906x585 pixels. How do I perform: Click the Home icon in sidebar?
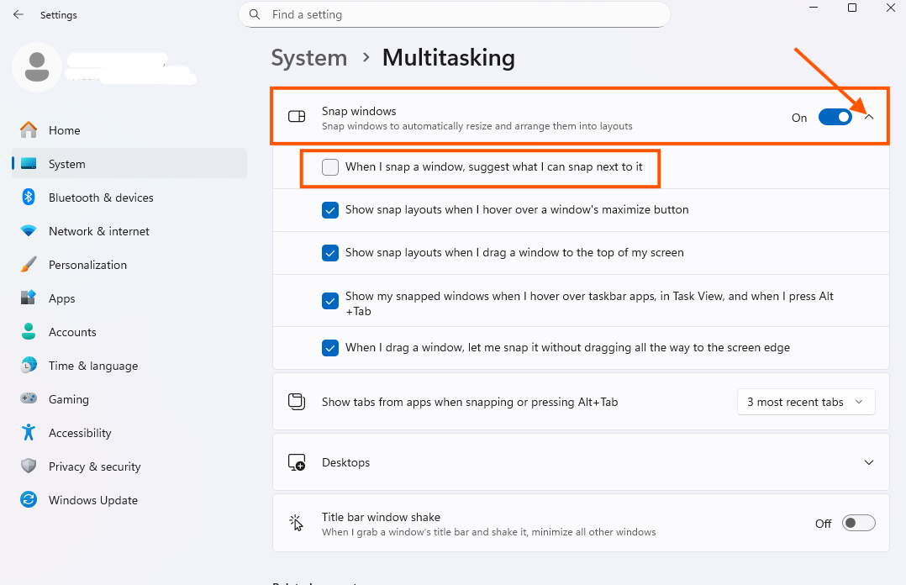pos(29,130)
